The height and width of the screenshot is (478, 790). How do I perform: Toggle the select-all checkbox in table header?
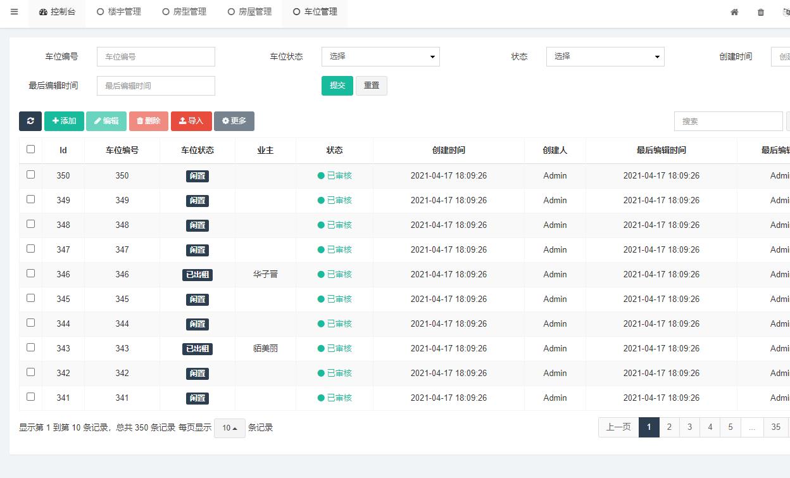click(30, 149)
